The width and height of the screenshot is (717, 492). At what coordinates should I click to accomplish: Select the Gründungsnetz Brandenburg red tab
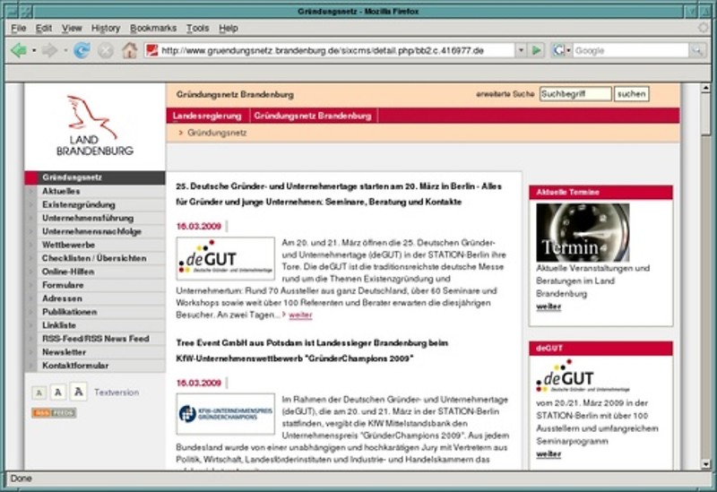[313, 117]
